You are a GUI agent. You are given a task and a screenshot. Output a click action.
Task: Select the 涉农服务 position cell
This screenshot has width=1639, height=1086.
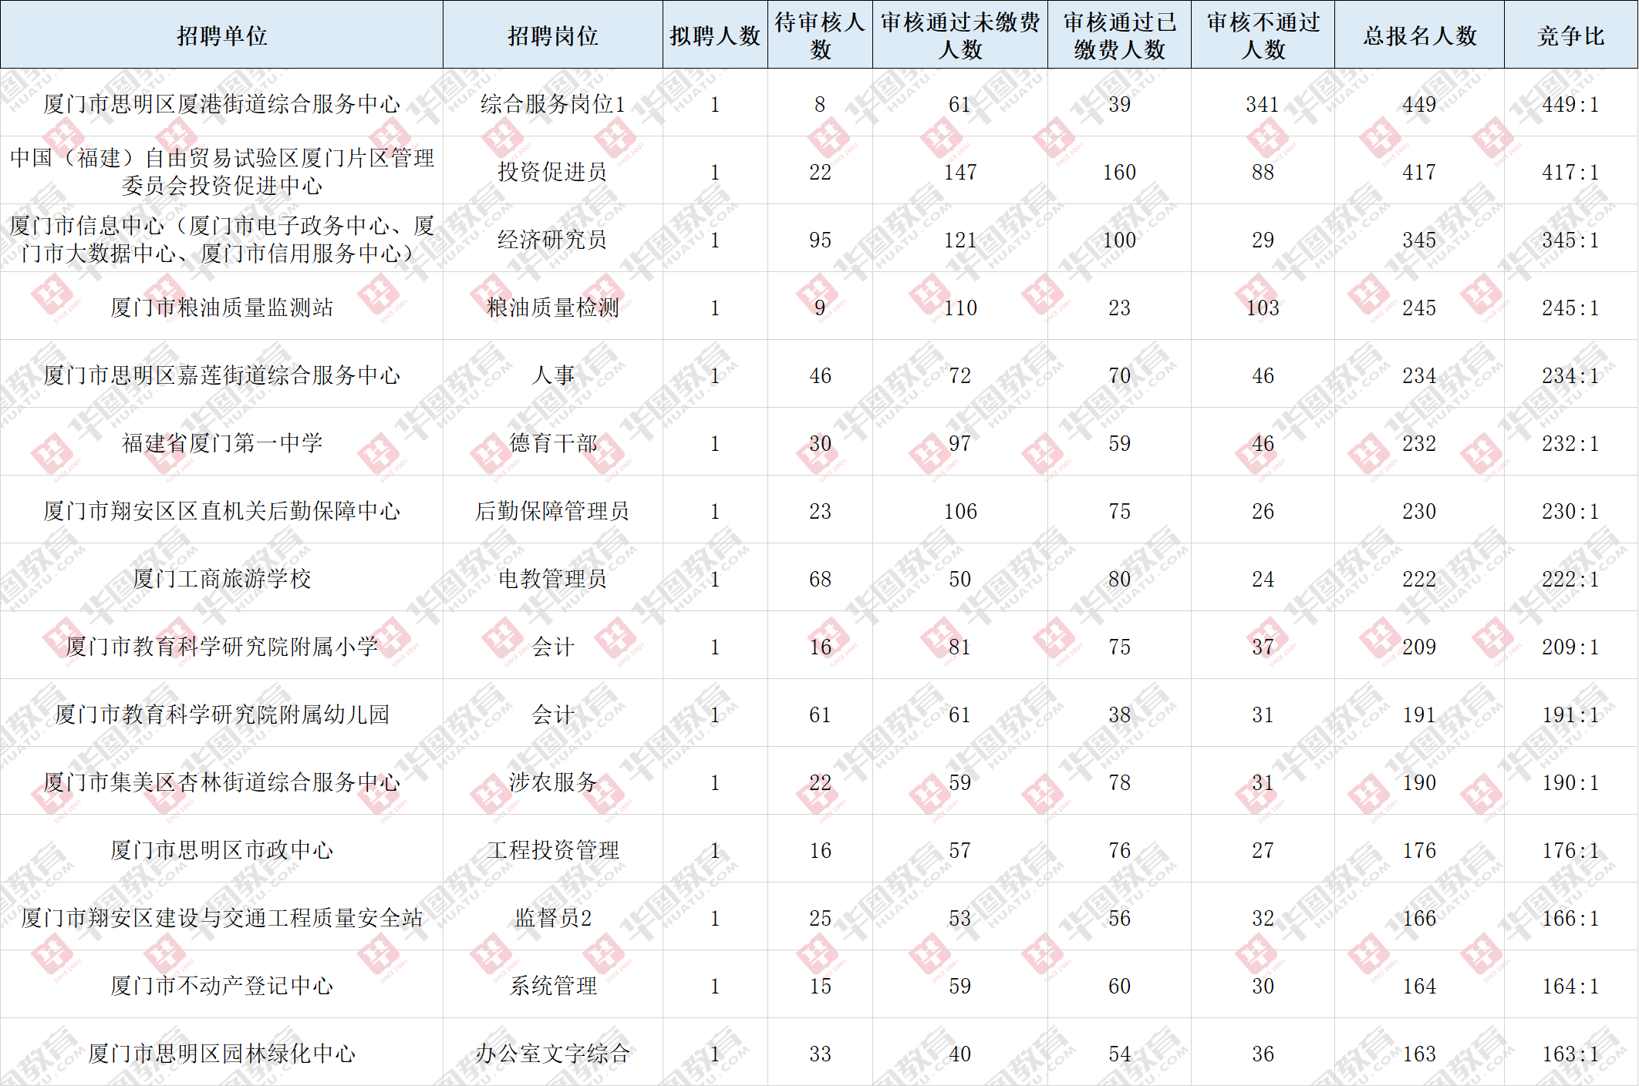point(552,781)
